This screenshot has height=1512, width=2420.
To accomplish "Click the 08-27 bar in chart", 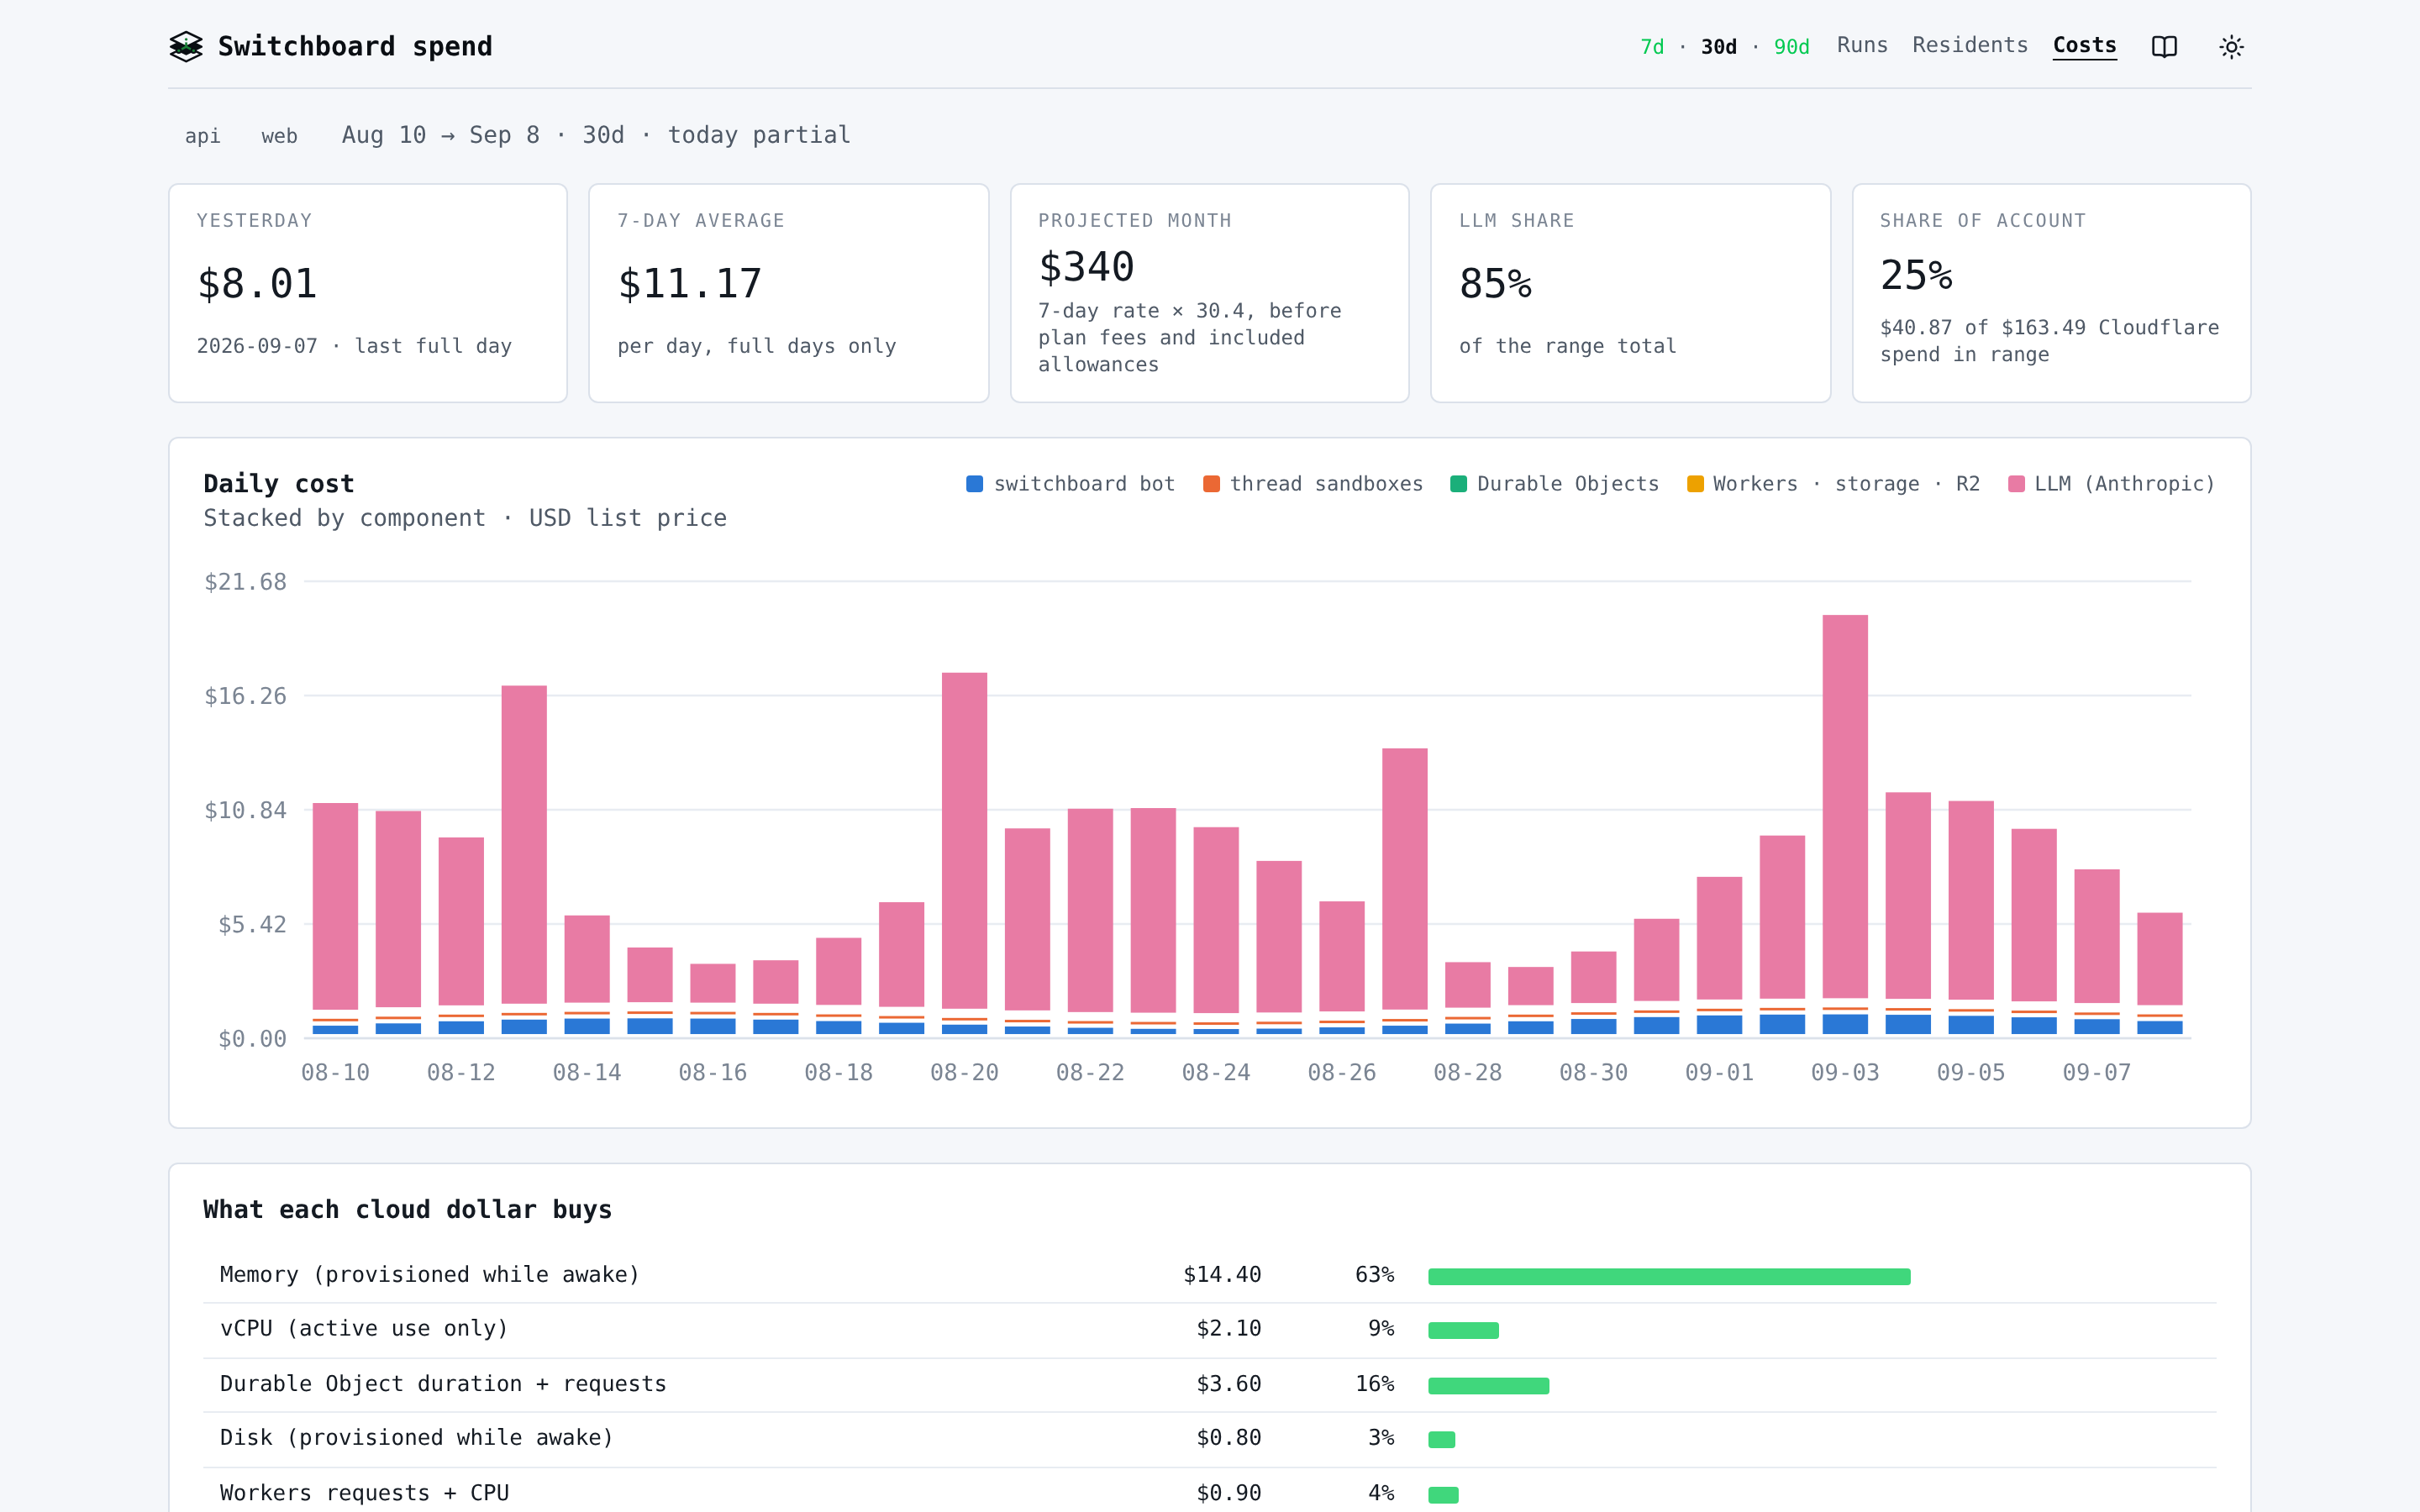I will tap(1404, 891).
